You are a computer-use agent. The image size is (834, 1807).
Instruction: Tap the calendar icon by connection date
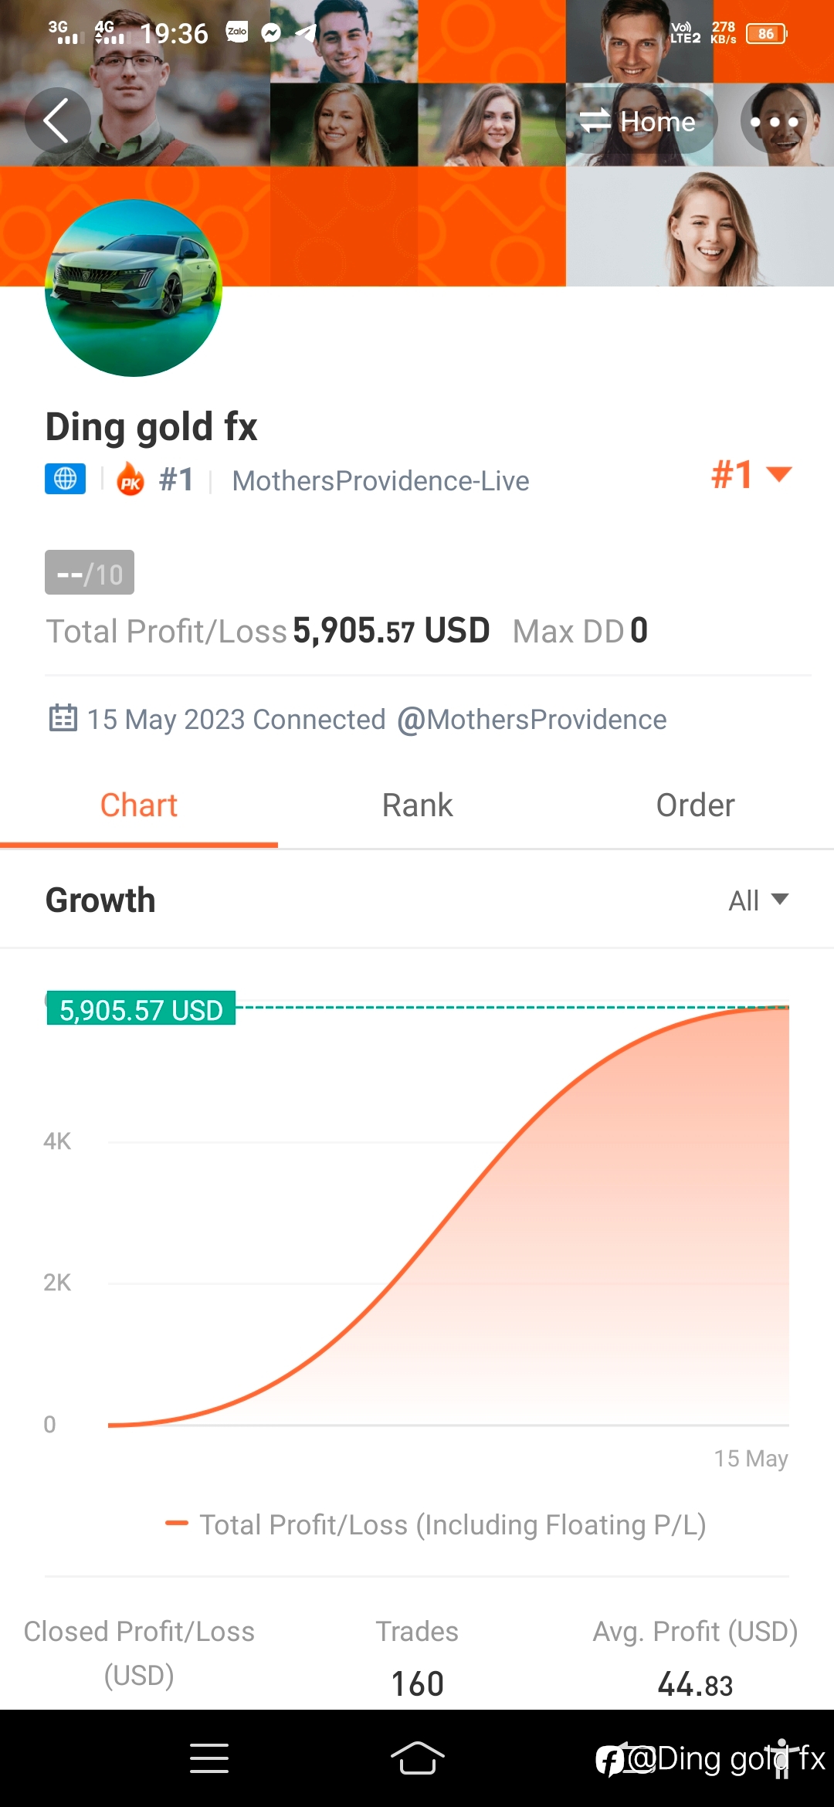[x=63, y=718]
